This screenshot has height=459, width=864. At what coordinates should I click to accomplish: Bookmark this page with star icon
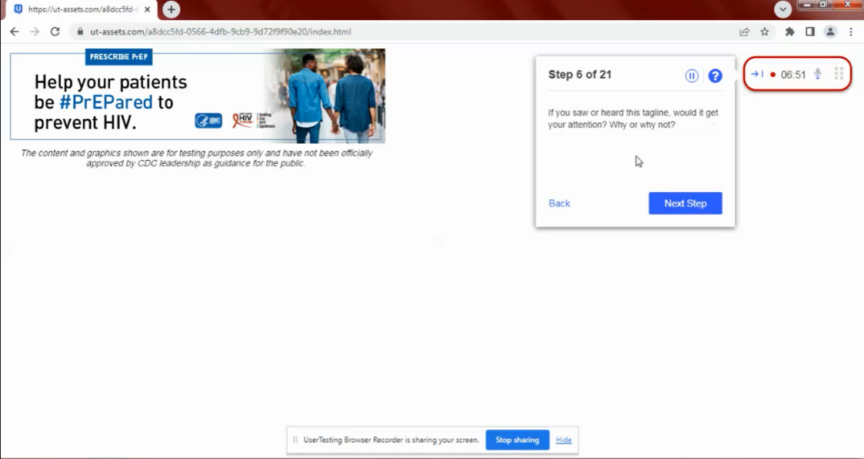[765, 32]
